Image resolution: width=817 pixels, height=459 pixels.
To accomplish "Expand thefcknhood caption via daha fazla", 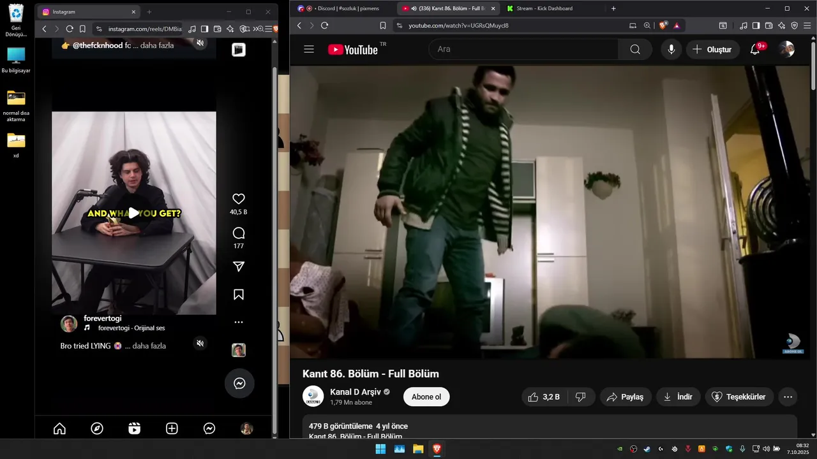I will 157,46.
